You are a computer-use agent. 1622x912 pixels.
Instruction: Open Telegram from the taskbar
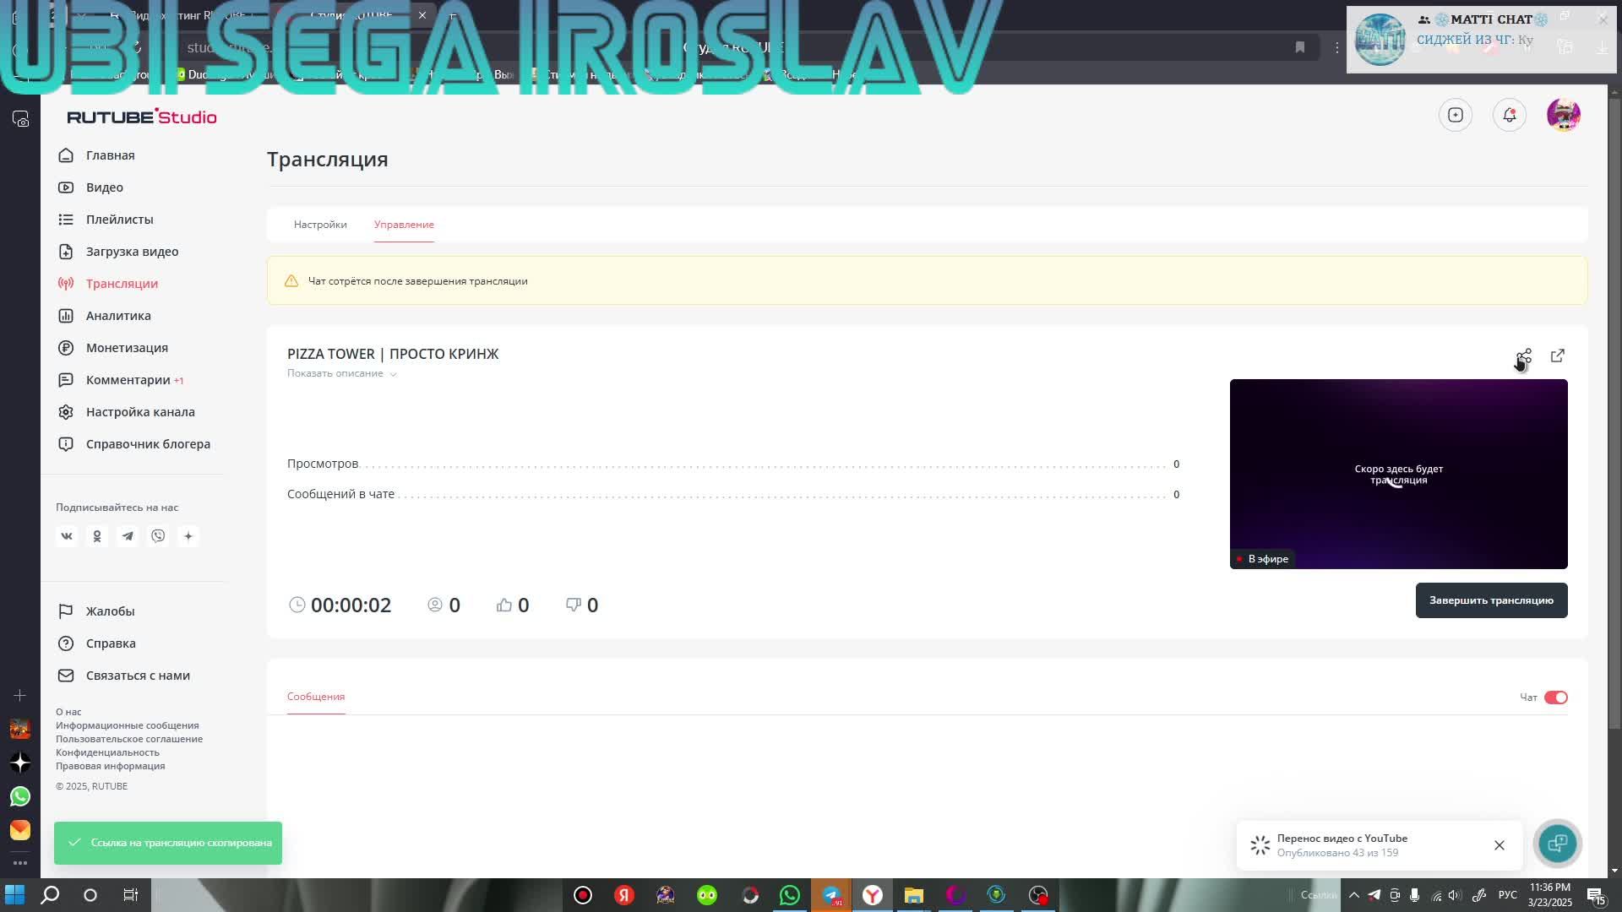(831, 895)
